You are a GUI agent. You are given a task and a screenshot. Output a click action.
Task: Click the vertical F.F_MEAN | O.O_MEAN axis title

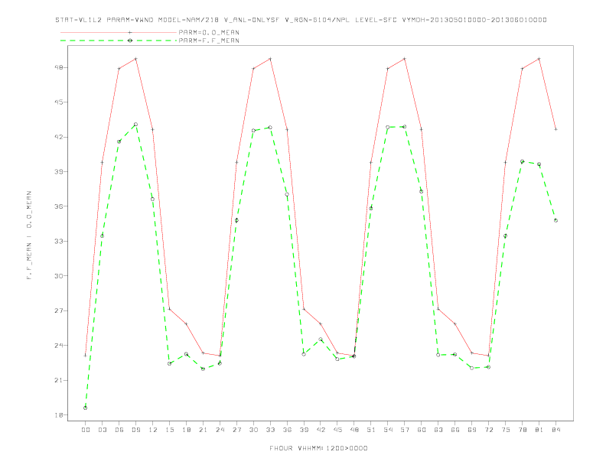click(29, 236)
